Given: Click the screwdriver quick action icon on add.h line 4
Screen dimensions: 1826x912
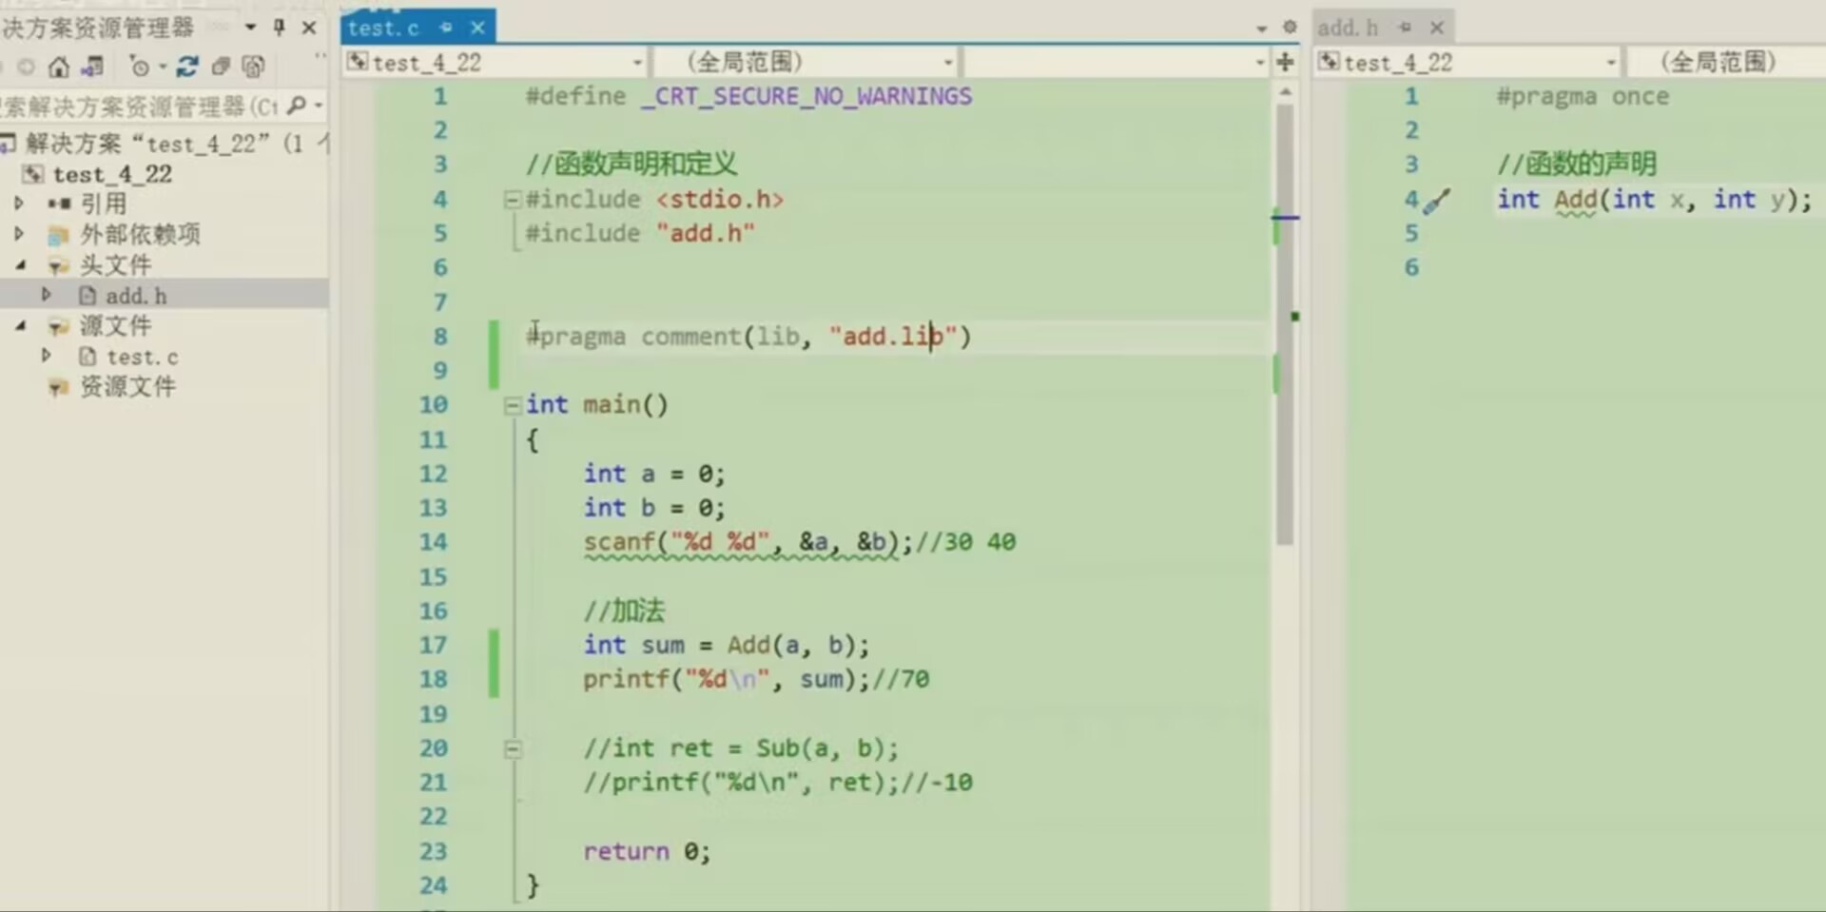Looking at the screenshot, I should (x=1437, y=201).
